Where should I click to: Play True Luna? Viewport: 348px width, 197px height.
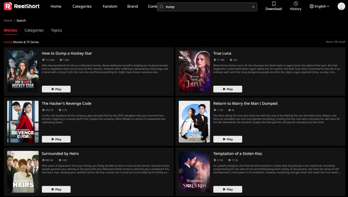[x=228, y=89]
